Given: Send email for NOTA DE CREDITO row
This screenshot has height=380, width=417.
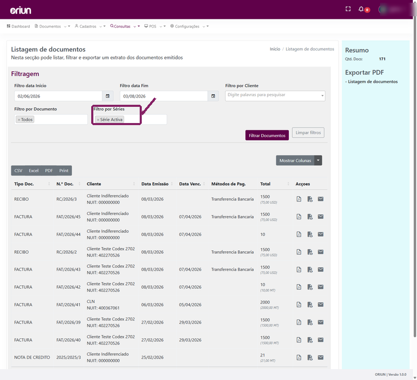Looking at the screenshot, I should [321, 358].
